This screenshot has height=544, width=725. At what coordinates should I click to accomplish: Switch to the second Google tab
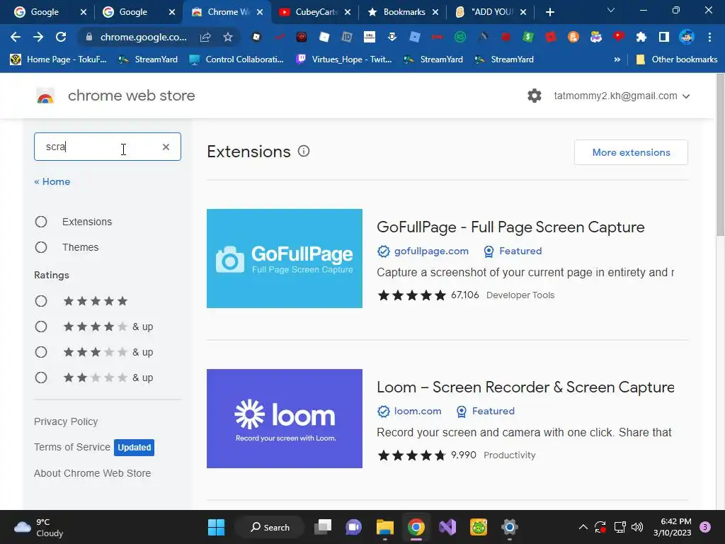pos(134,12)
